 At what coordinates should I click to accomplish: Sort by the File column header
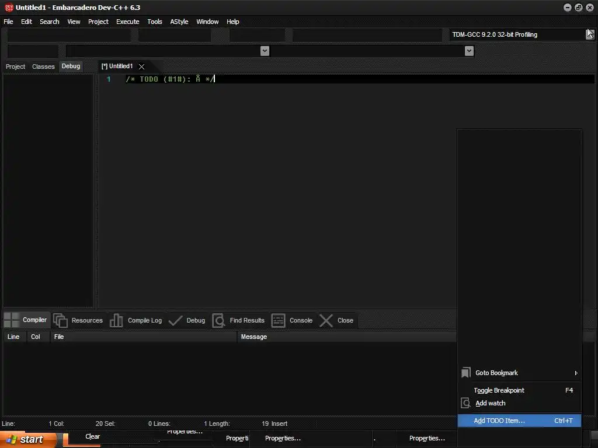point(144,337)
